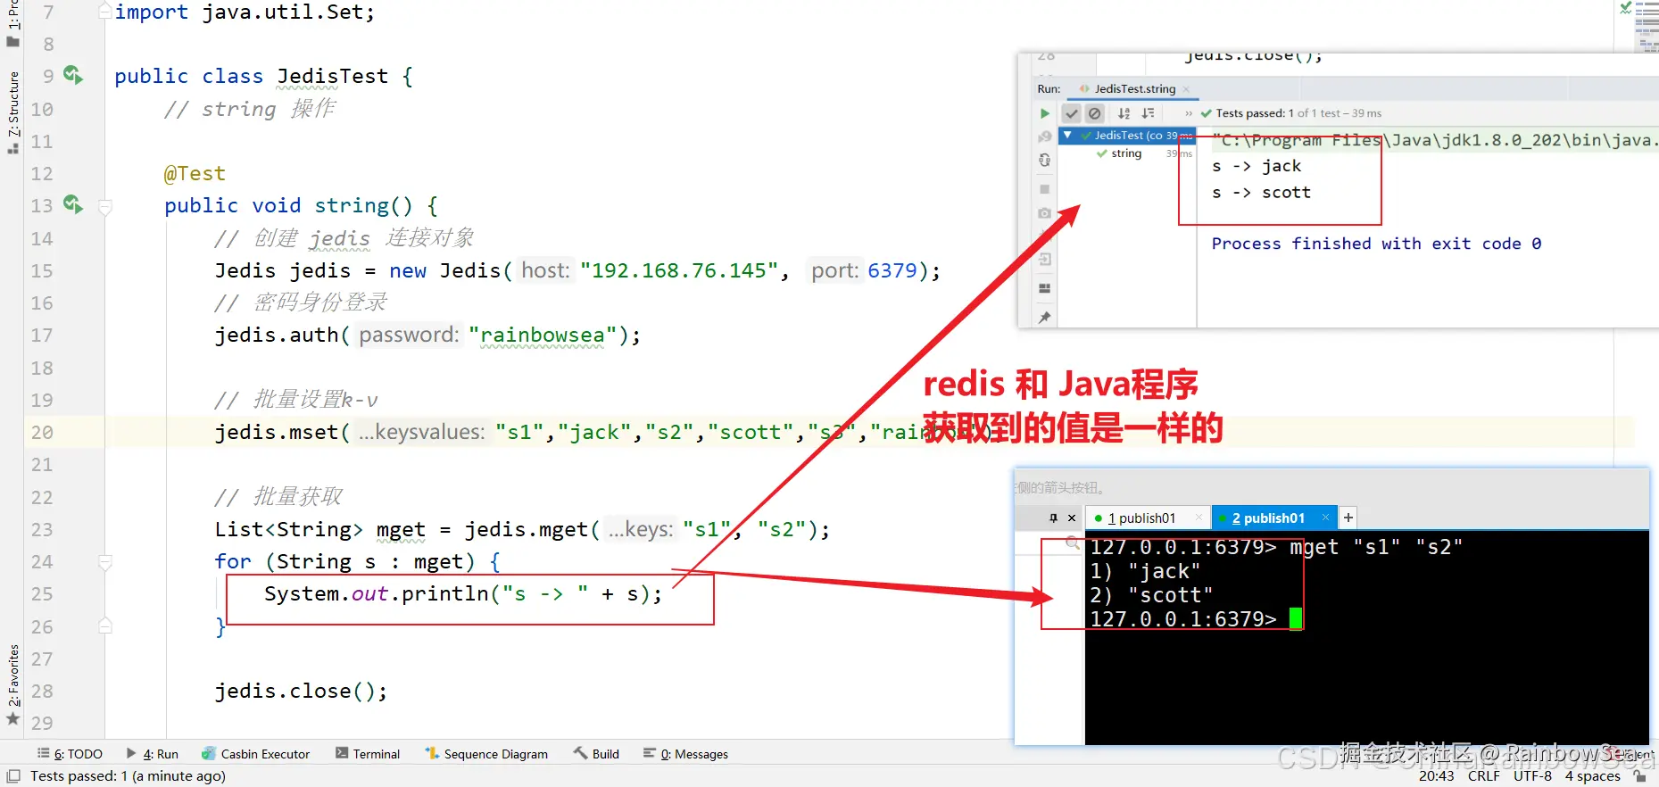Image resolution: width=1659 pixels, height=787 pixels.
Task: Click the for loop closing fold marker
Action: click(x=105, y=626)
